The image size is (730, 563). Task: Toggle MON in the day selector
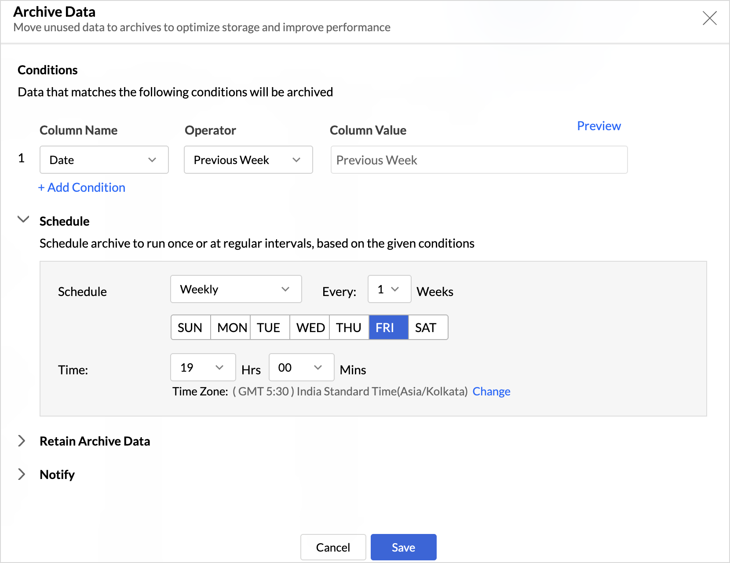coord(231,328)
